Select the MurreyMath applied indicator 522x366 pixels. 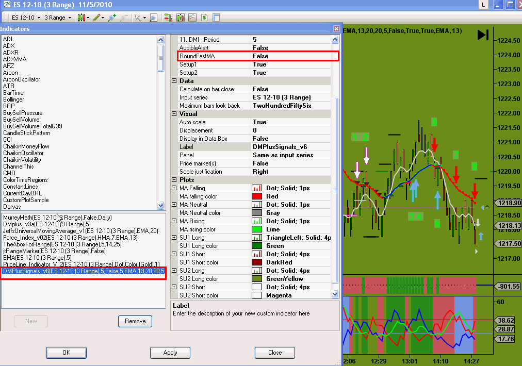pos(58,217)
